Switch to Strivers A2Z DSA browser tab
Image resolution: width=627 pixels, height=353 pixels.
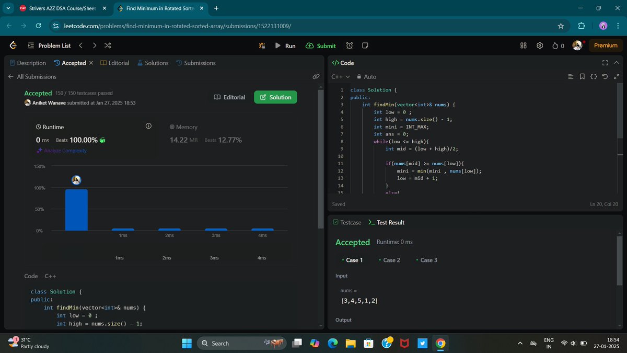click(x=63, y=8)
